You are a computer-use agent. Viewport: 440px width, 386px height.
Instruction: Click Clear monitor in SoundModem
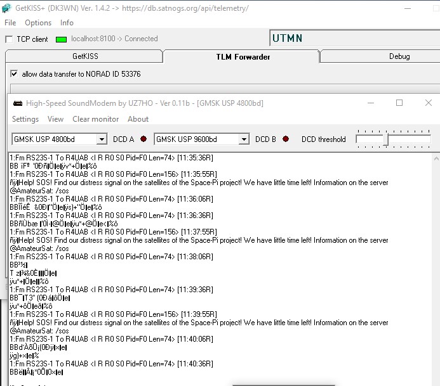pyautogui.click(x=96, y=119)
